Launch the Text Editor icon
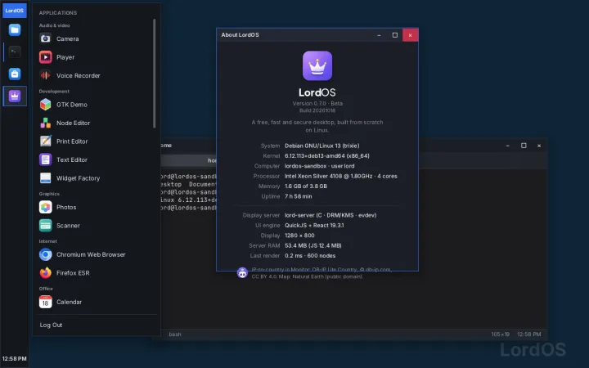 46,159
